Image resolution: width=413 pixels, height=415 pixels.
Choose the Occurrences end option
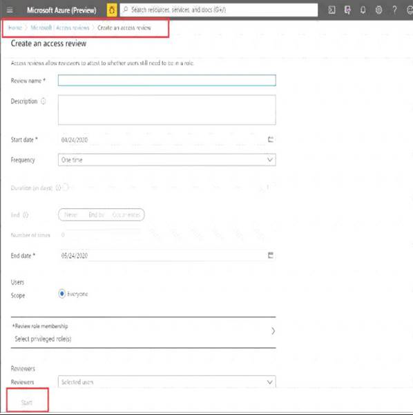pyautogui.click(x=126, y=214)
